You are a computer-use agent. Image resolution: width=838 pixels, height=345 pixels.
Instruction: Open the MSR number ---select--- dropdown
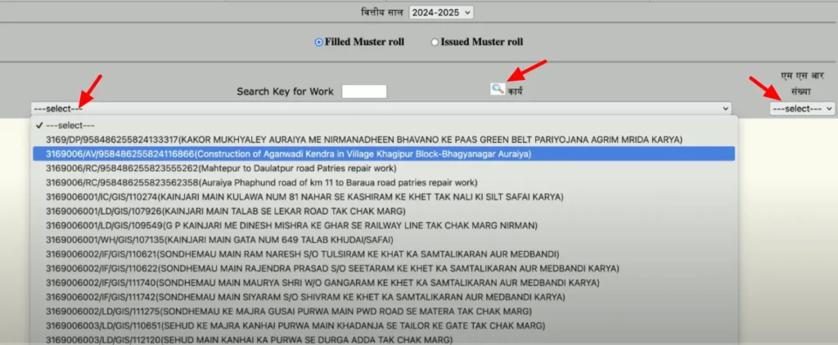802,109
